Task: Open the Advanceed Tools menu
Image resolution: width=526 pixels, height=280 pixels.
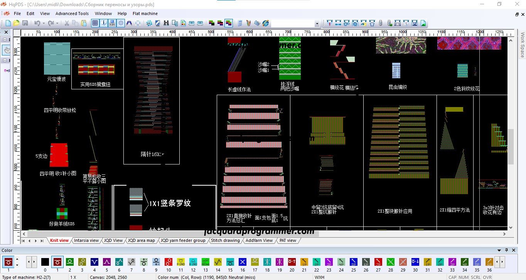Action: [72, 13]
